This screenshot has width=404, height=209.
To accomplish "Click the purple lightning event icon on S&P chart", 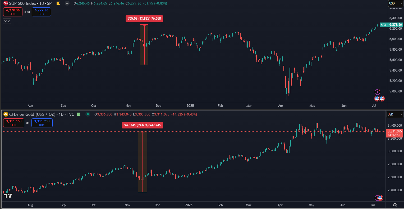I will [378, 92].
